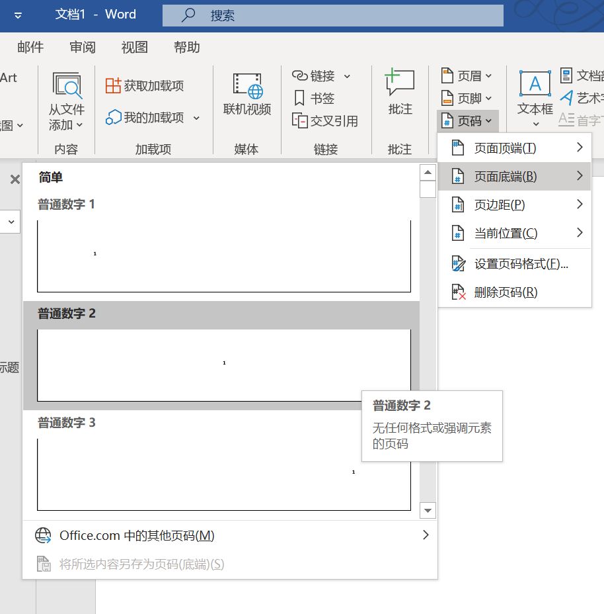Open the 我的加载项 add-ins list

click(153, 117)
